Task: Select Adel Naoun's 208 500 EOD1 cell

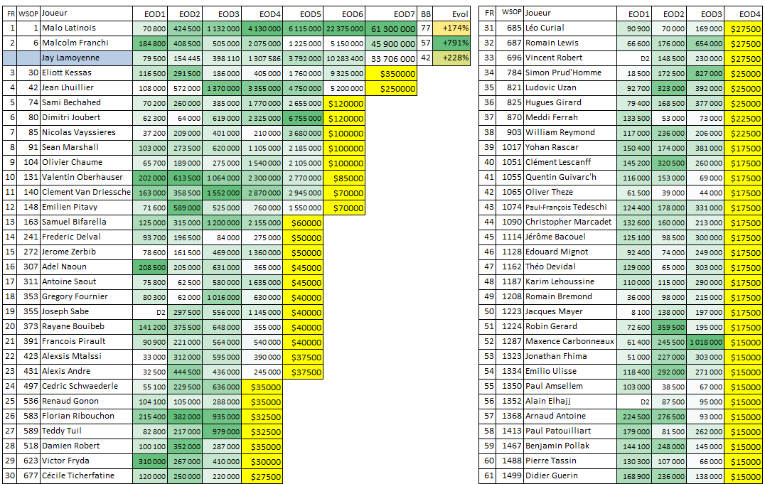Action: point(150,267)
